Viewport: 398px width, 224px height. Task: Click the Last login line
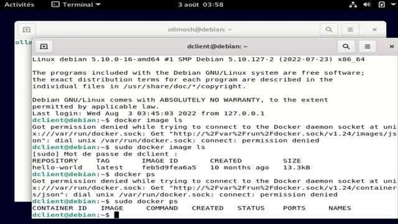pyautogui.click(x=148, y=113)
